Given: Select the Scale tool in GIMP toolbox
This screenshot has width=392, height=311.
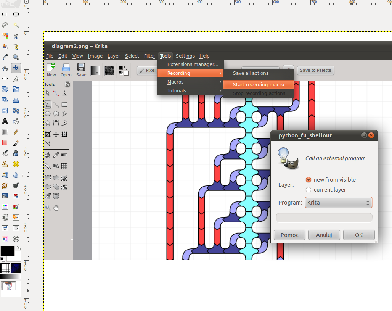Looking at the screenshot, I should point(16,89).
